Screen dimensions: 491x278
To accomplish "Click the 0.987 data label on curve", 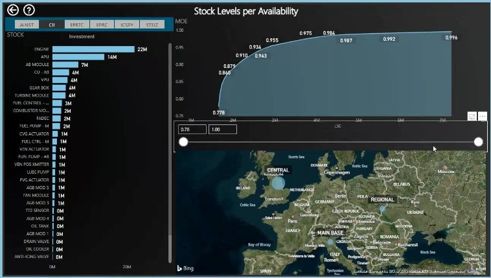I will click(346, 40).
